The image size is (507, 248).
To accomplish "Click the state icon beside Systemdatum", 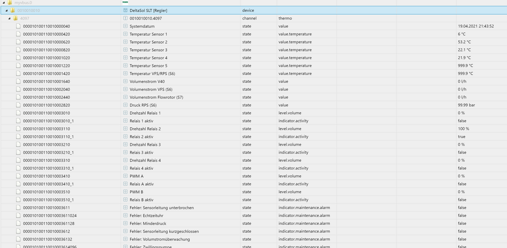I will click(125, 26).
